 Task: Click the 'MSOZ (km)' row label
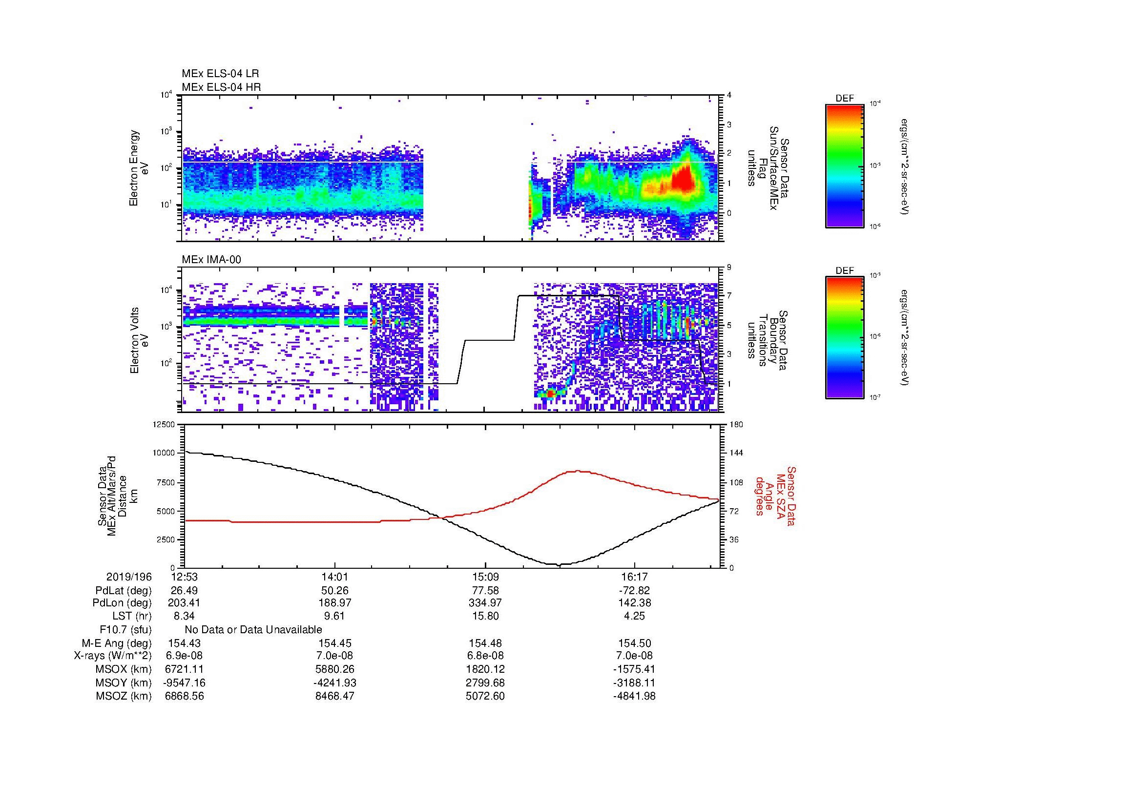click(124, 696)
